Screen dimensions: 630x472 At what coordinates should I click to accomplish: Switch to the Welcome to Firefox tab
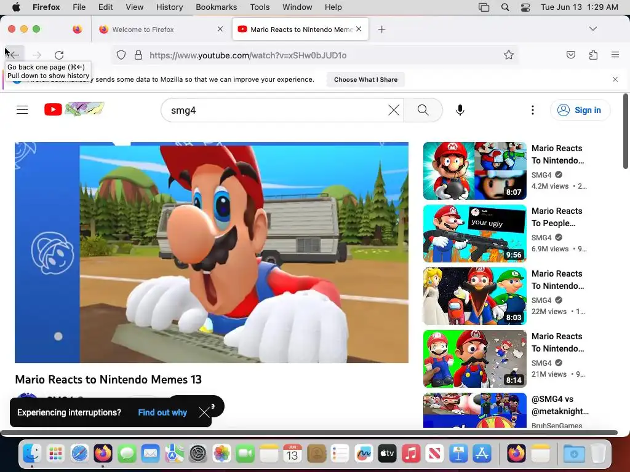159,29
